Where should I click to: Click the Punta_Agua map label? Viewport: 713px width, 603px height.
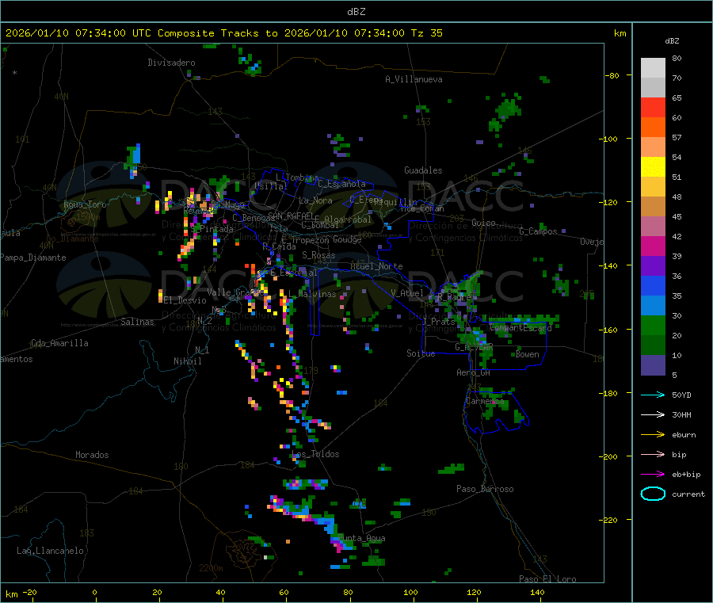[x=362, y=538]
